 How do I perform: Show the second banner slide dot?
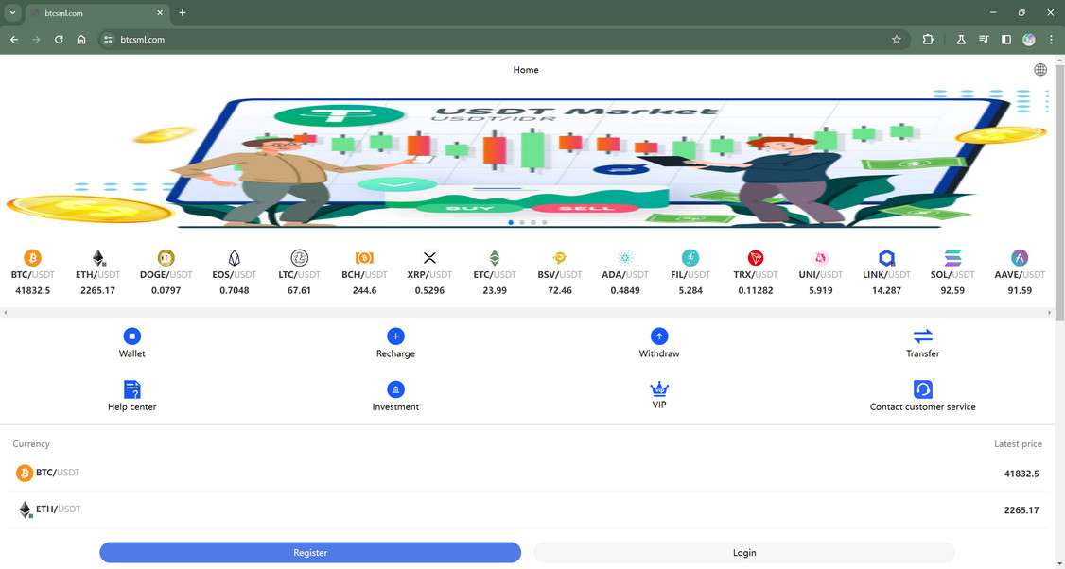point(522,222)
